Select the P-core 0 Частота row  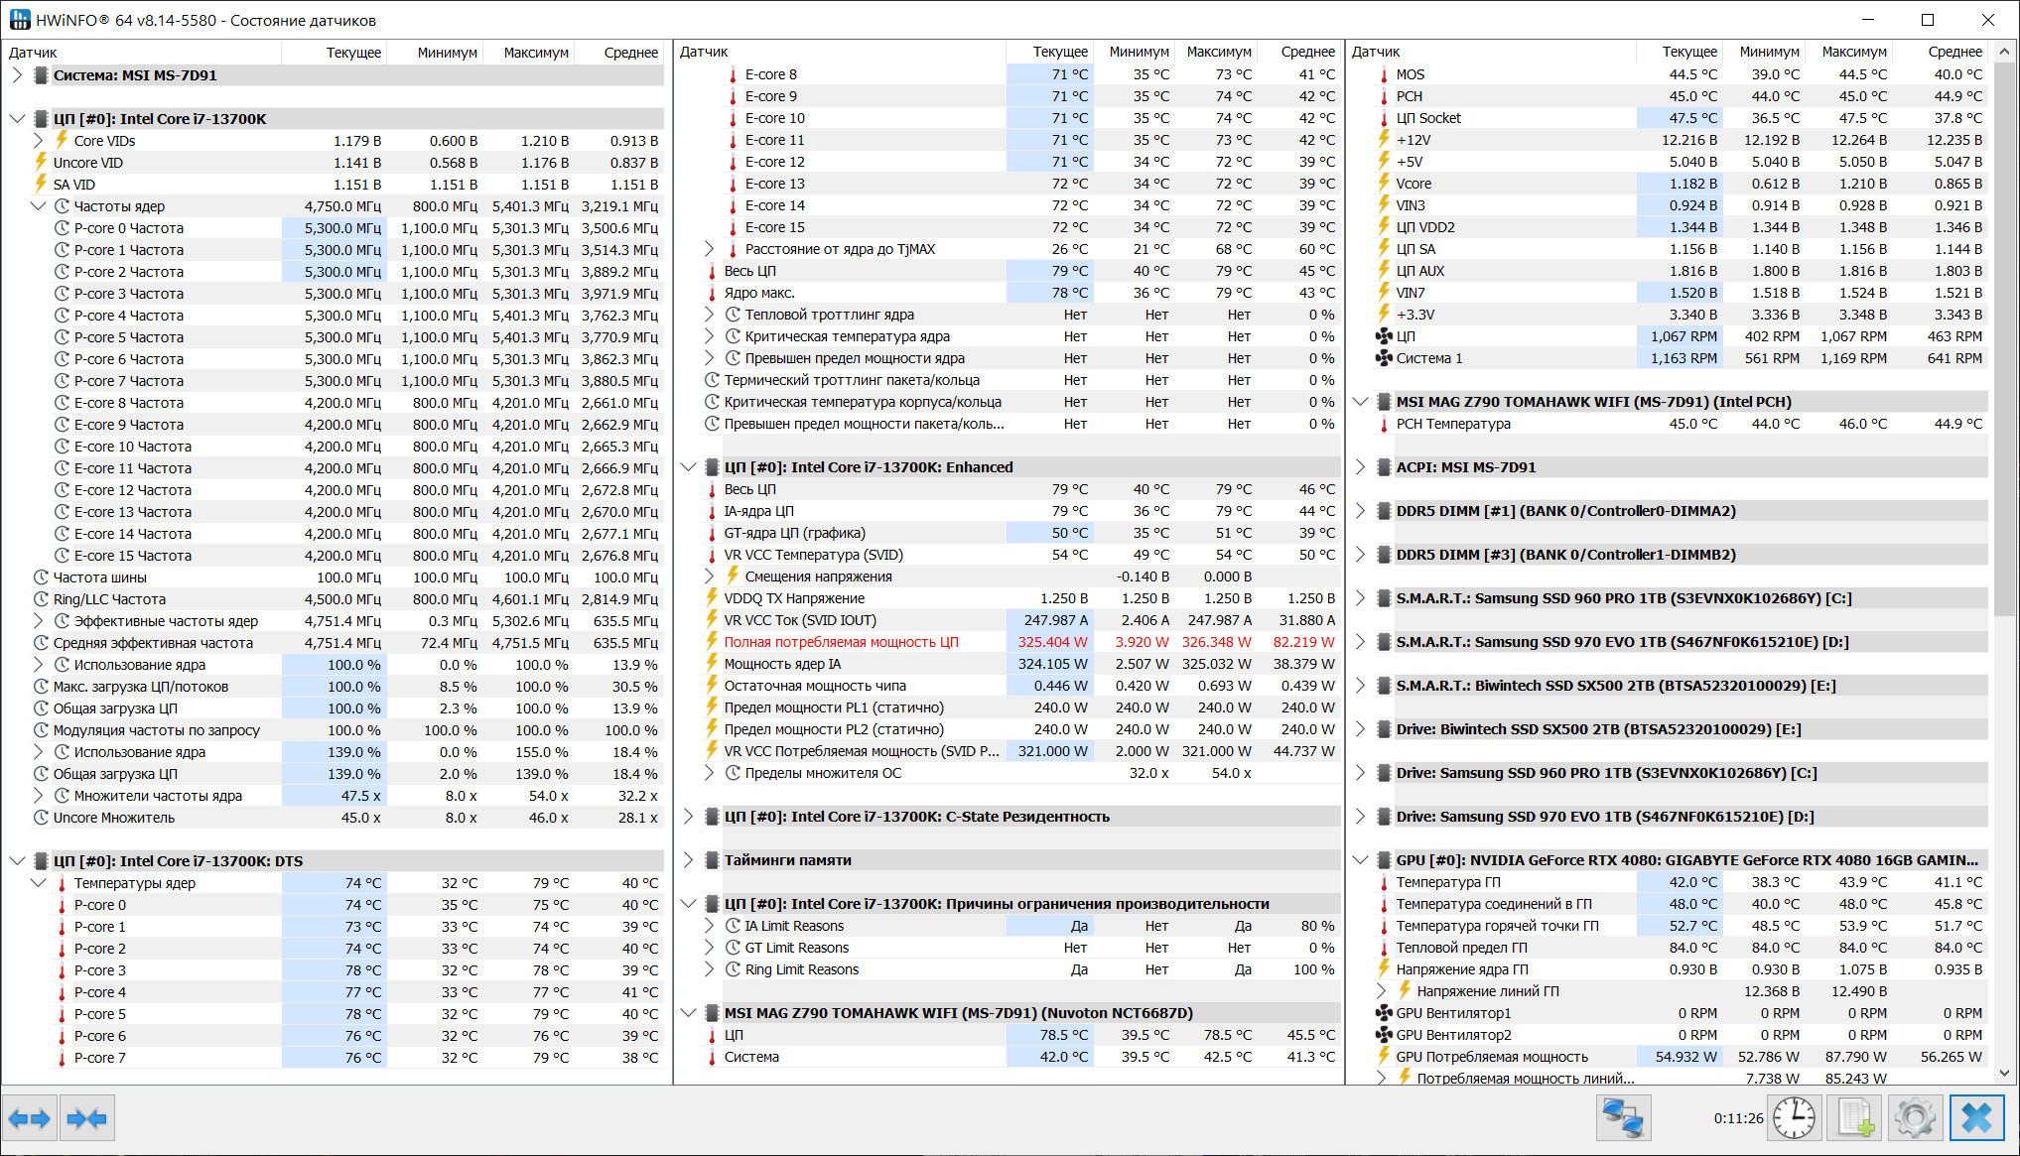coord(129,228)
